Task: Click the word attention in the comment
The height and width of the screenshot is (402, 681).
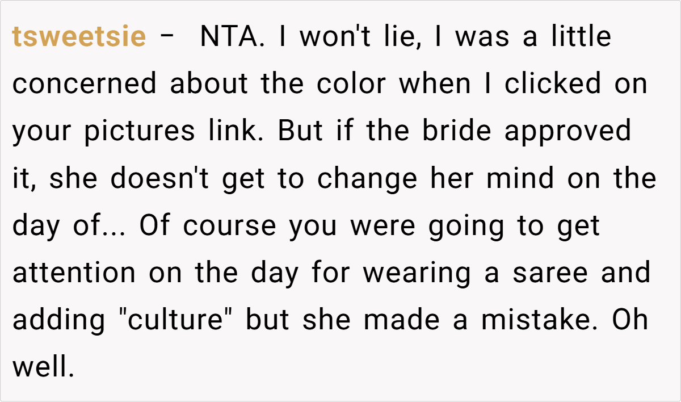Action: (x=74, y=274)
